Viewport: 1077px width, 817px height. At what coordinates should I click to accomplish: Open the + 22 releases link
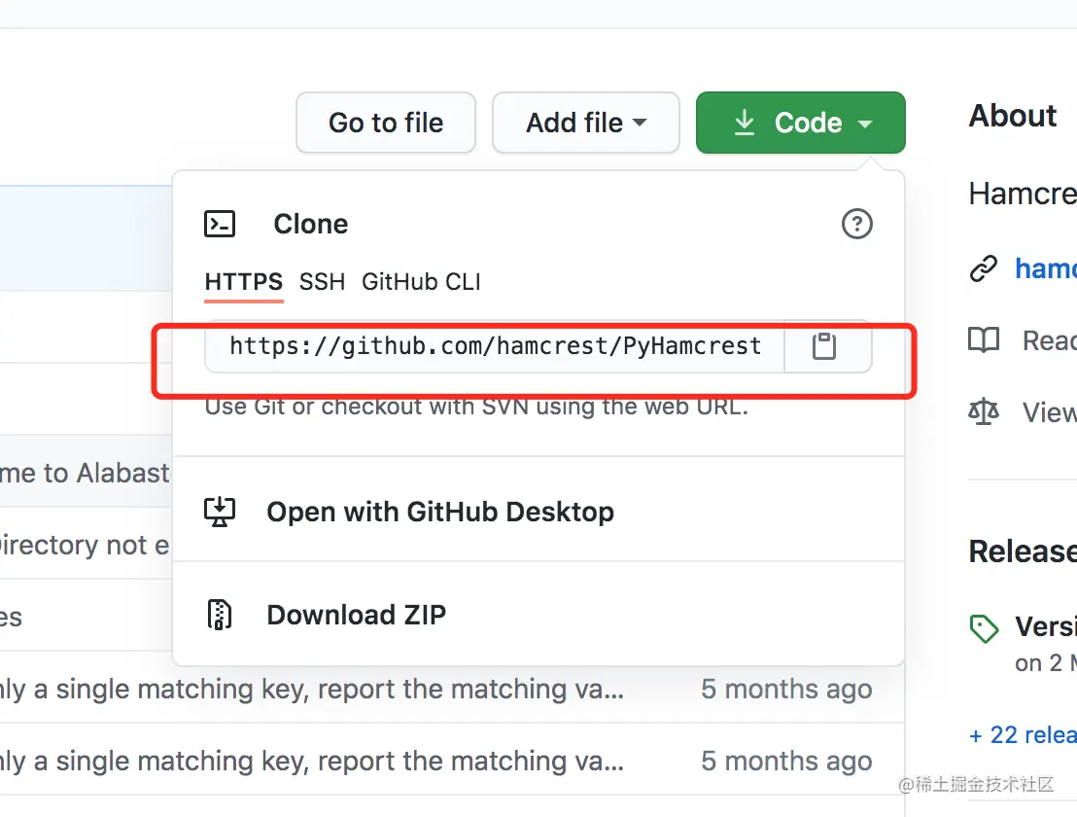tap(1023, 734)
